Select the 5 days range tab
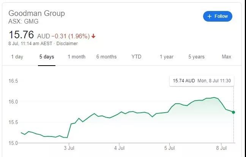 [x=47, y=57]
